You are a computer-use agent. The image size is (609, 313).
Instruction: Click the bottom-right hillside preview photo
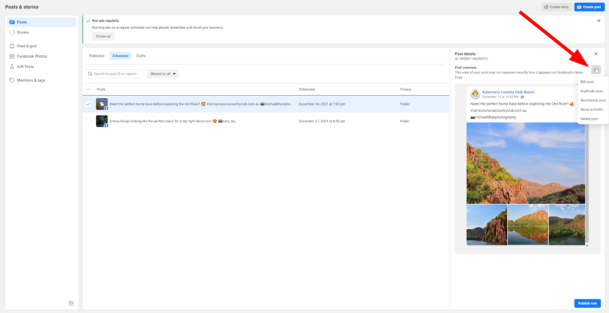click(x=567, y=225)
